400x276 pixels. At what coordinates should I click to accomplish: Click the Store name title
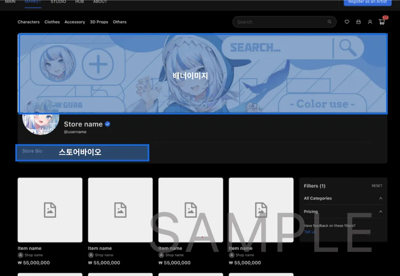83,124
